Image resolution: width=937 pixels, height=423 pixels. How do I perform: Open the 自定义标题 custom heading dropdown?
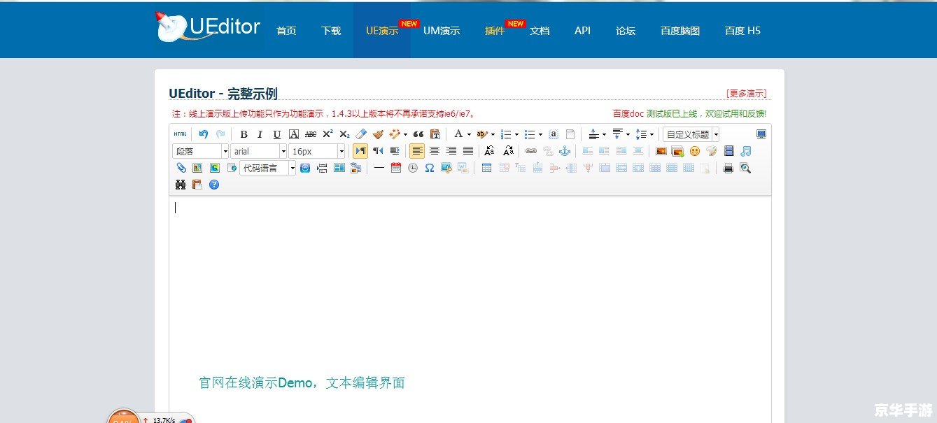coord(691,134)
